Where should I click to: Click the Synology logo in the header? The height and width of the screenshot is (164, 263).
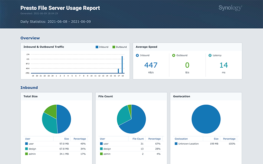click(230, 8)
